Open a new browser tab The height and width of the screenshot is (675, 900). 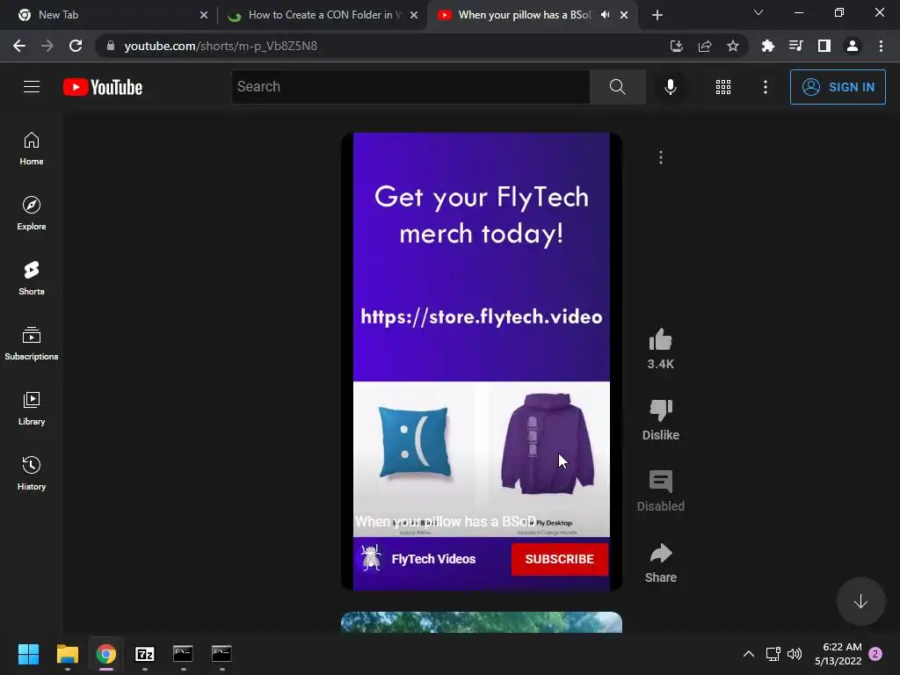[657, 15]
